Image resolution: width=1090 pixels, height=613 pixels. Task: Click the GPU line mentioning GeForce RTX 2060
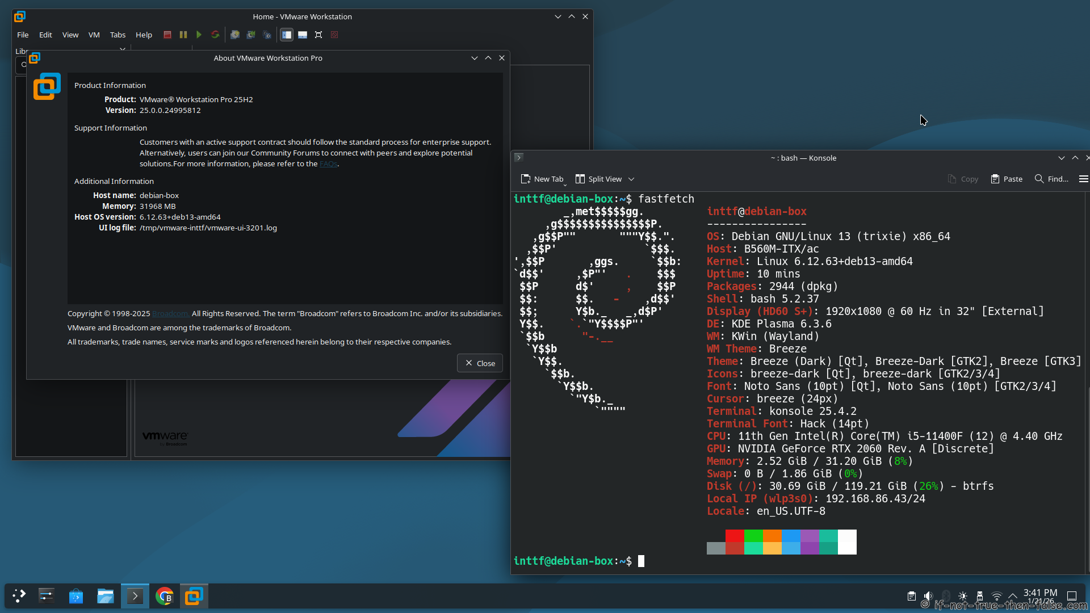click(x=850, y=448)
